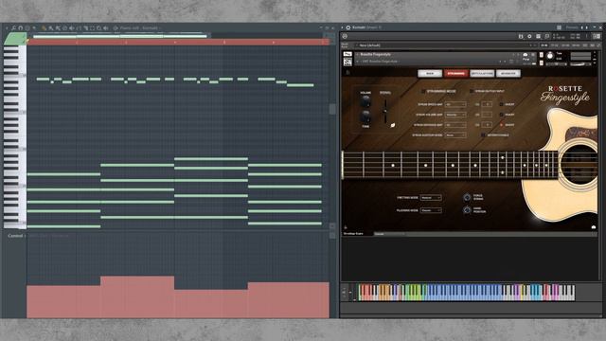Click the colored Kontakt on-screen keyboard
The height and width of the screenshot is (341, 606).
(x=466, y=293)
